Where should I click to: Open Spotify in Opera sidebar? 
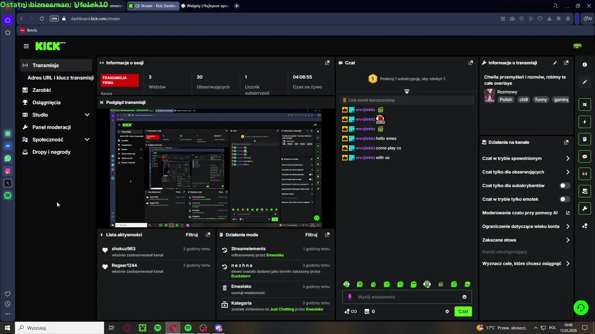coord(7,196)
